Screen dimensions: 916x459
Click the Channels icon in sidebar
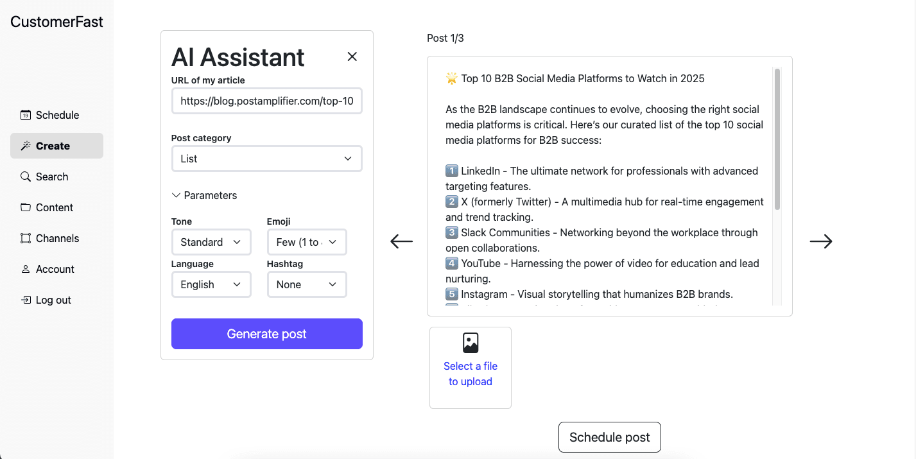click(26, 239)
